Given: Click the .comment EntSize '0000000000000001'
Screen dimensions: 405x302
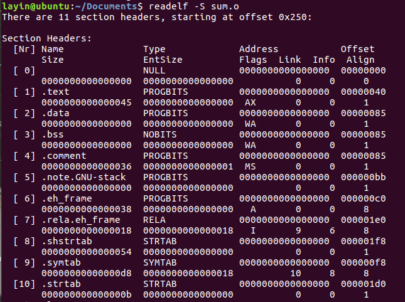Looking at the screenshot, I should click(188, 166).
